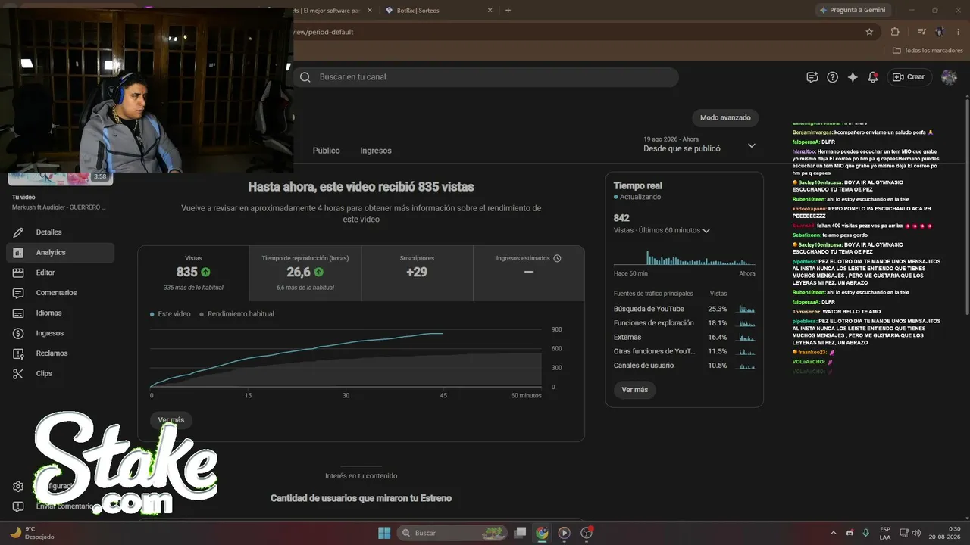Open Chrome media control playlist icon
Image resolution: width=970 pixels, height=545 pixels.
coord(921,32)
